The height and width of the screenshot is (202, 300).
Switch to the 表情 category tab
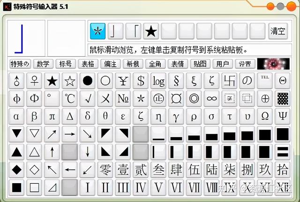click(177, 64)
